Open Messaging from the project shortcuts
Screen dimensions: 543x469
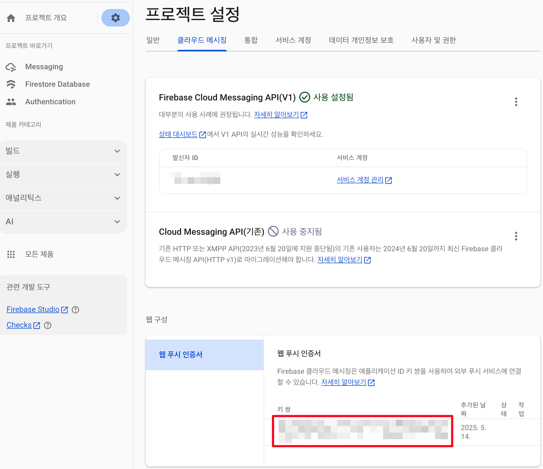coord(44,67)
